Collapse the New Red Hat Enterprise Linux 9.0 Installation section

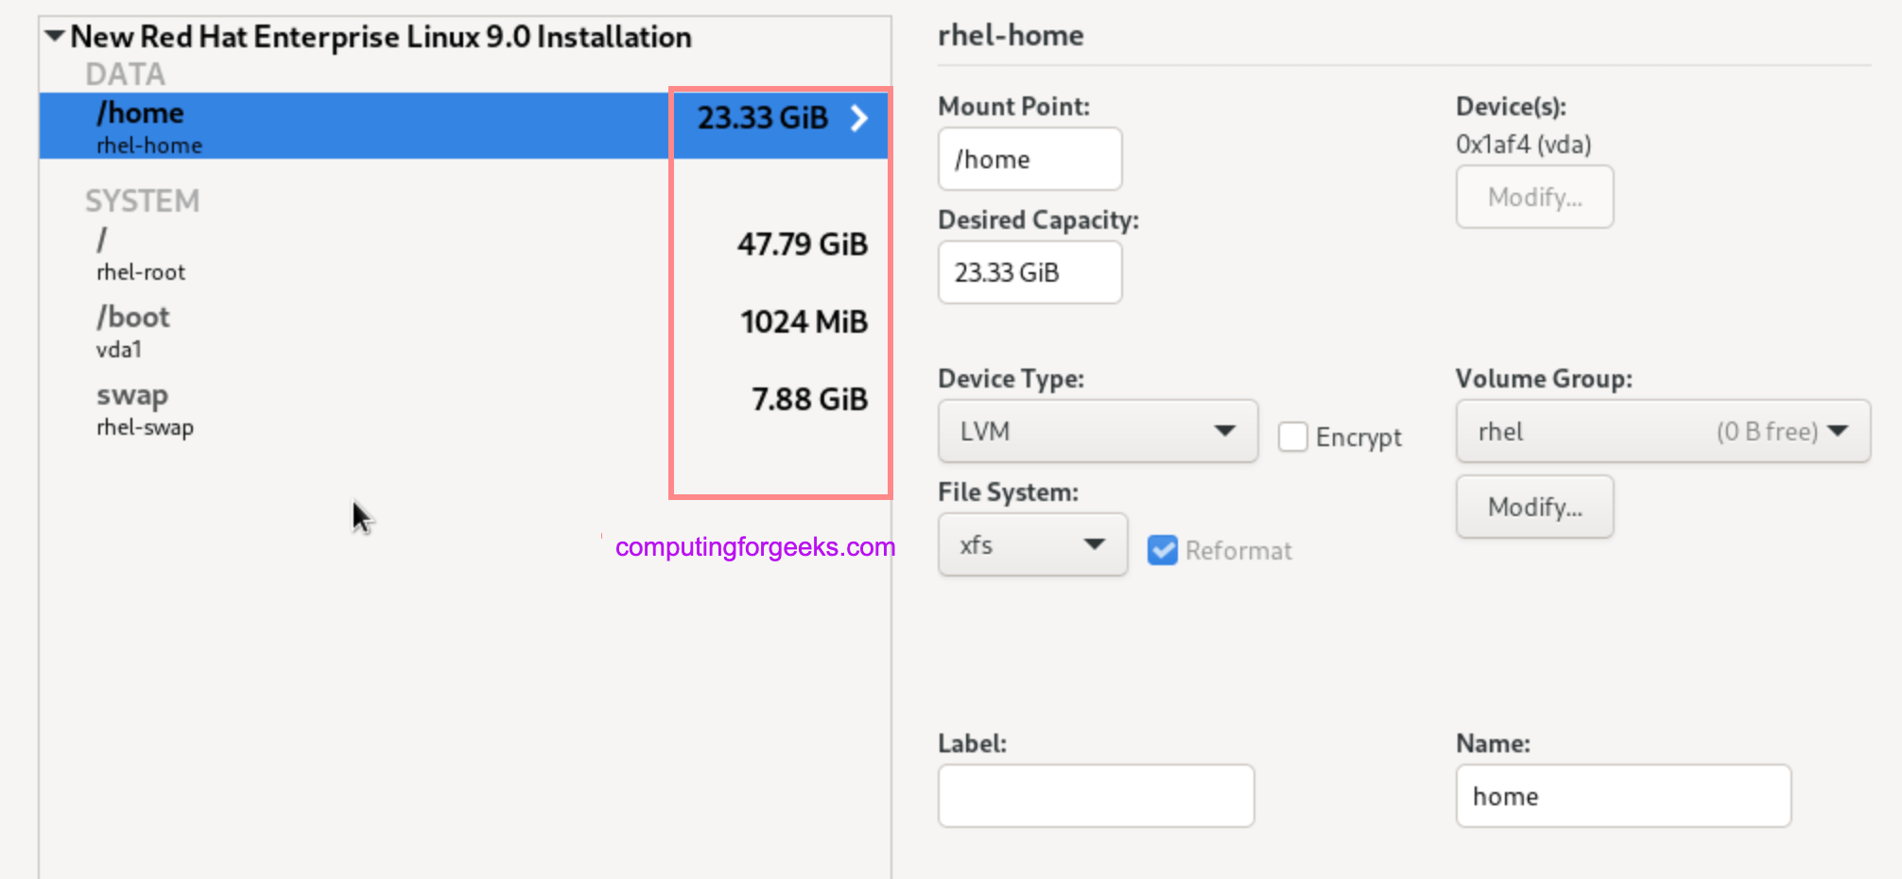click(x=54, y=36)
